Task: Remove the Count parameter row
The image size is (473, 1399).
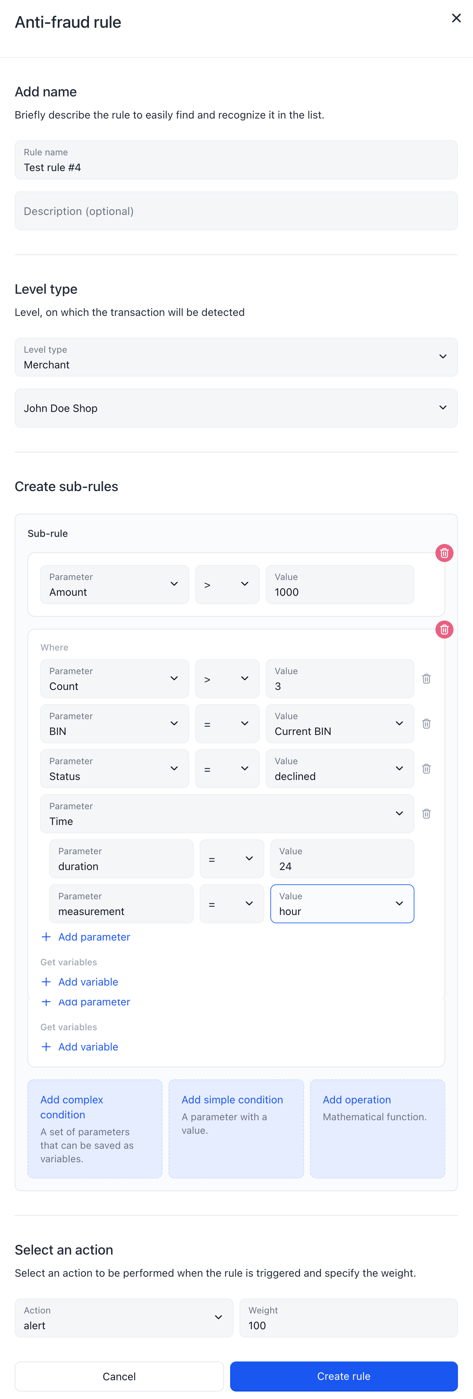Action: (x=426, y=678)
